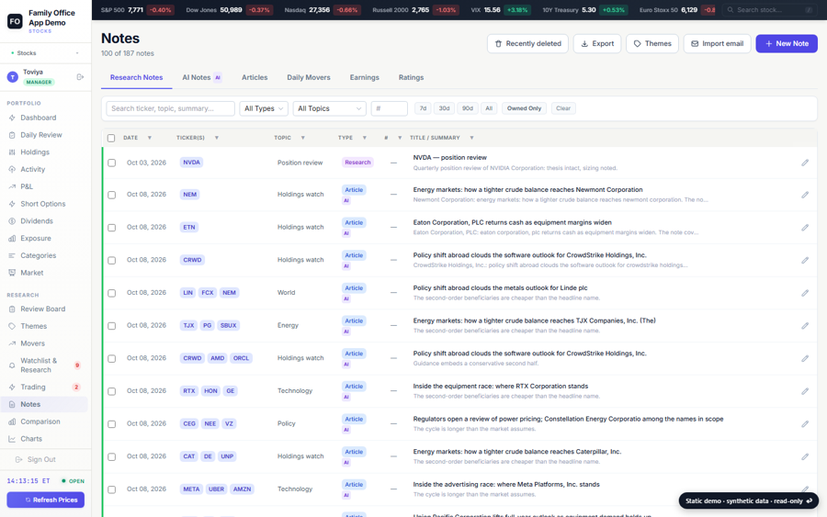Click the logout icon beside Toviya

pos(80,77)
